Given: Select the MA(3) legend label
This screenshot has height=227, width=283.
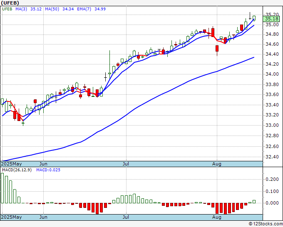Looking at the screenshot, I should tap(21, 9).
